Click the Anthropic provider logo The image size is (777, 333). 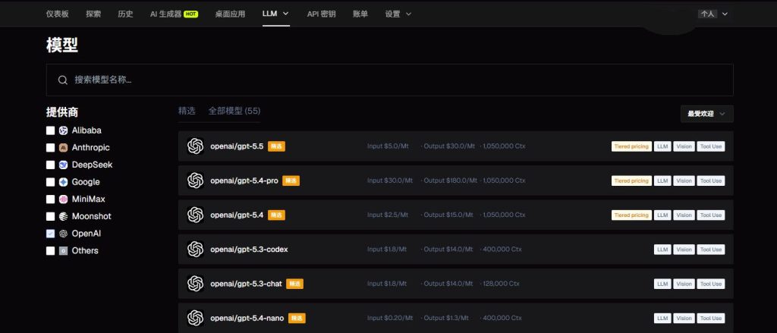pyautogui.click(x=64, y=148)
